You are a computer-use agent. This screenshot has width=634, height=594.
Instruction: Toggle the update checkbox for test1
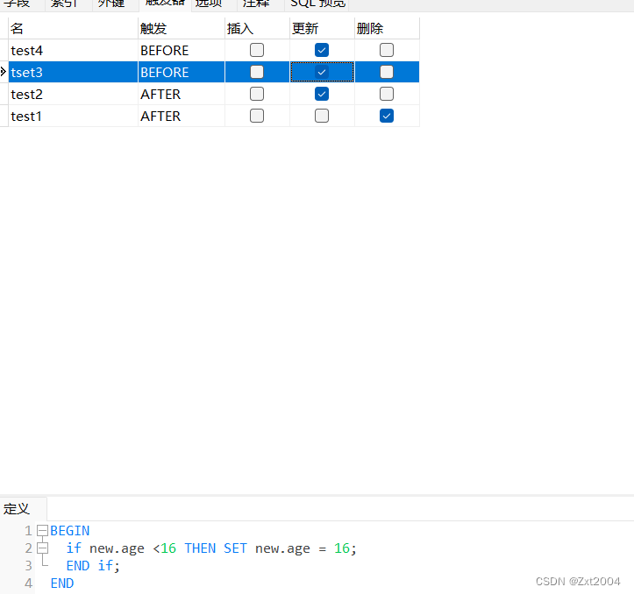click(322, 116)
